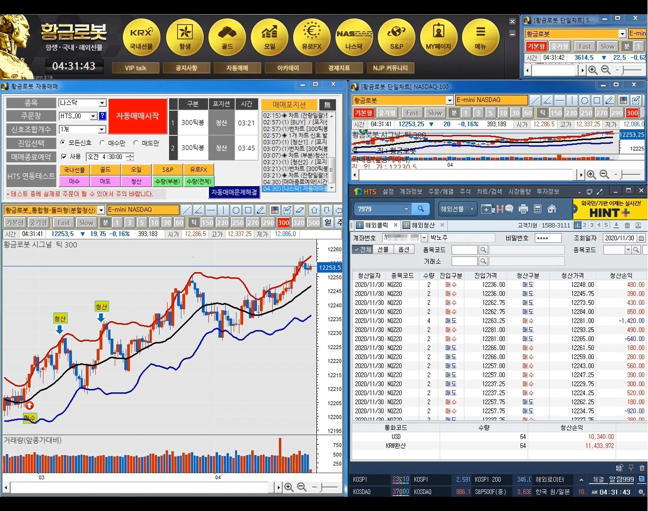The height and width of the screenshot is (511, 648).
Task: Open the 황금로봇 dropdown in NASDAQ-100 chart window
Action: (450, 100)
